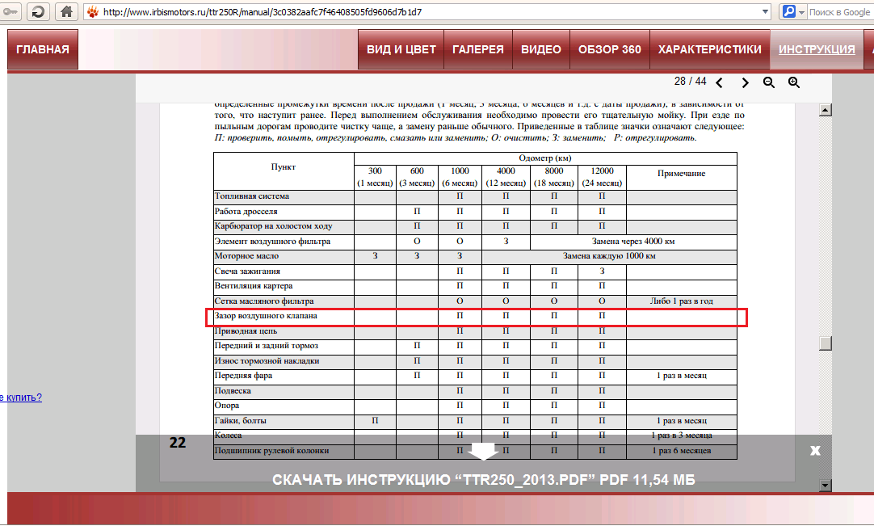Click 'Карбюратор на холостом ходу' row label
This screenshot has height=526, width=874.
273,226
